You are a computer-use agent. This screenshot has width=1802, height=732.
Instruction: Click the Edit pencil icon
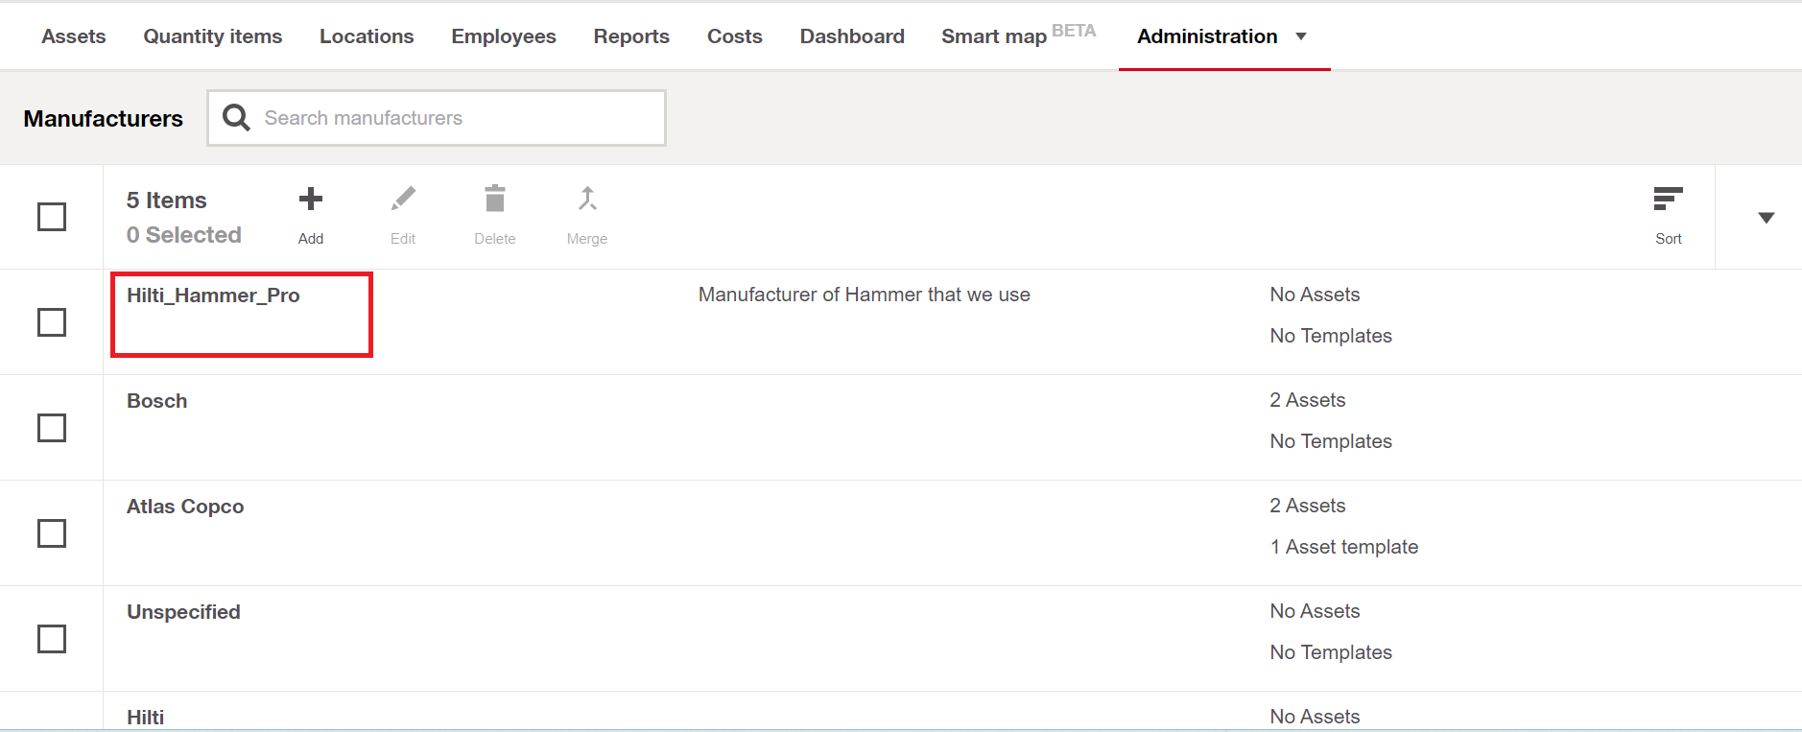[x=403, y=200]
